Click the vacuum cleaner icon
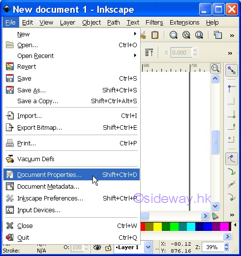 click(10, 159)
